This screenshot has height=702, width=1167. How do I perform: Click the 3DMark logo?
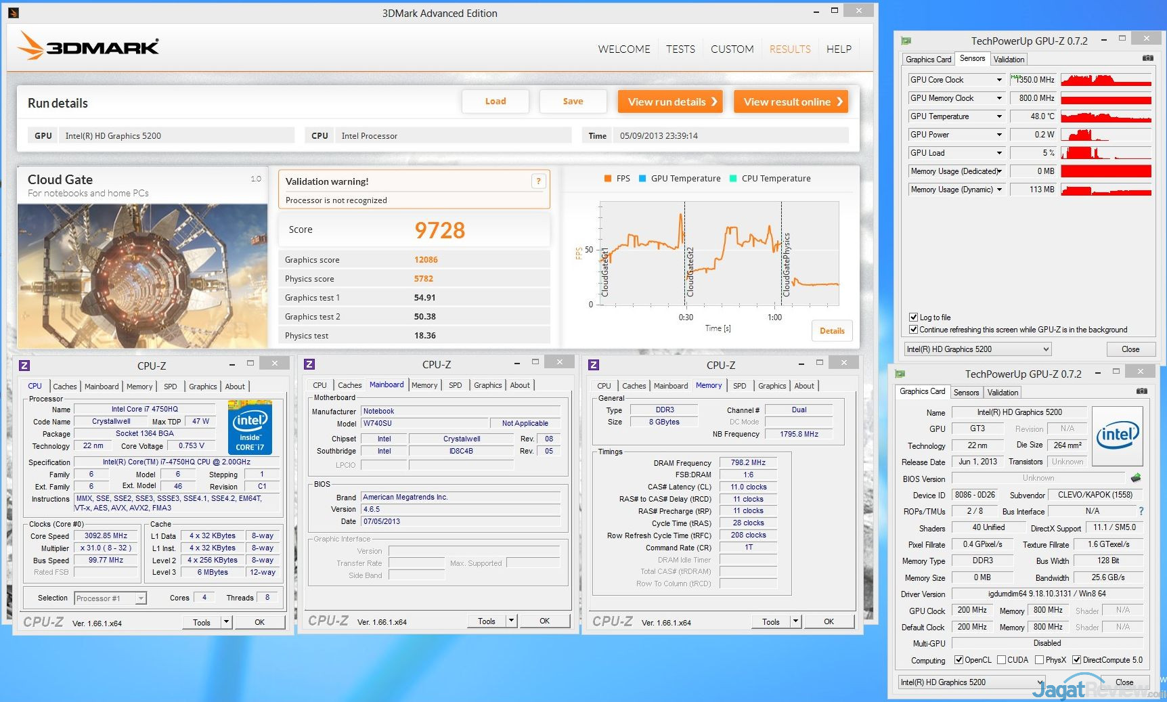pyautogui.click(x=89, y=46)
